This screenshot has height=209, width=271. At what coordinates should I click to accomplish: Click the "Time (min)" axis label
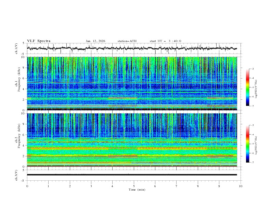[x=137, y=190]
